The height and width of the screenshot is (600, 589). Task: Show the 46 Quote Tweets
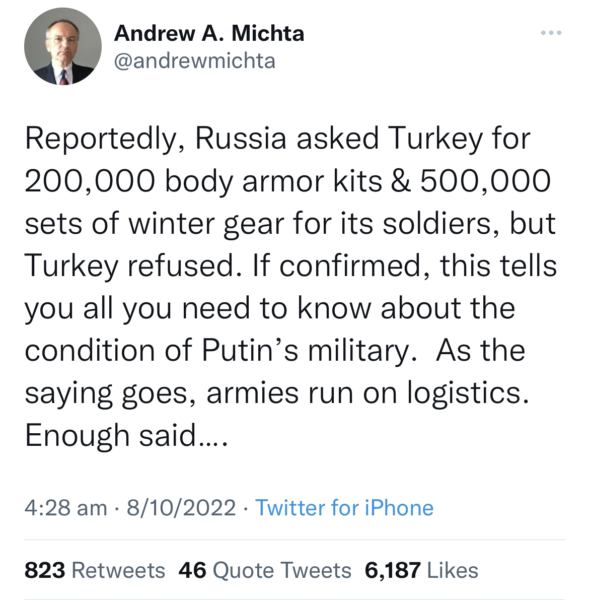tap(265, 570)
